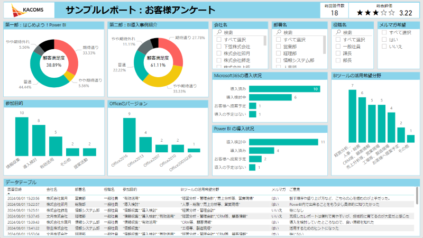423x238 pixels.
Task: Check 株式会社師走 in the company slicer
Action: tap(219, 60)
